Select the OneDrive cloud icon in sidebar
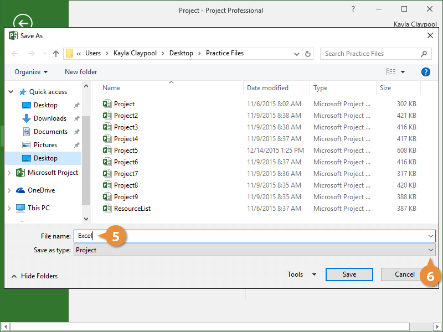This screenshot has height=332, width=443. tap(20, 190)
